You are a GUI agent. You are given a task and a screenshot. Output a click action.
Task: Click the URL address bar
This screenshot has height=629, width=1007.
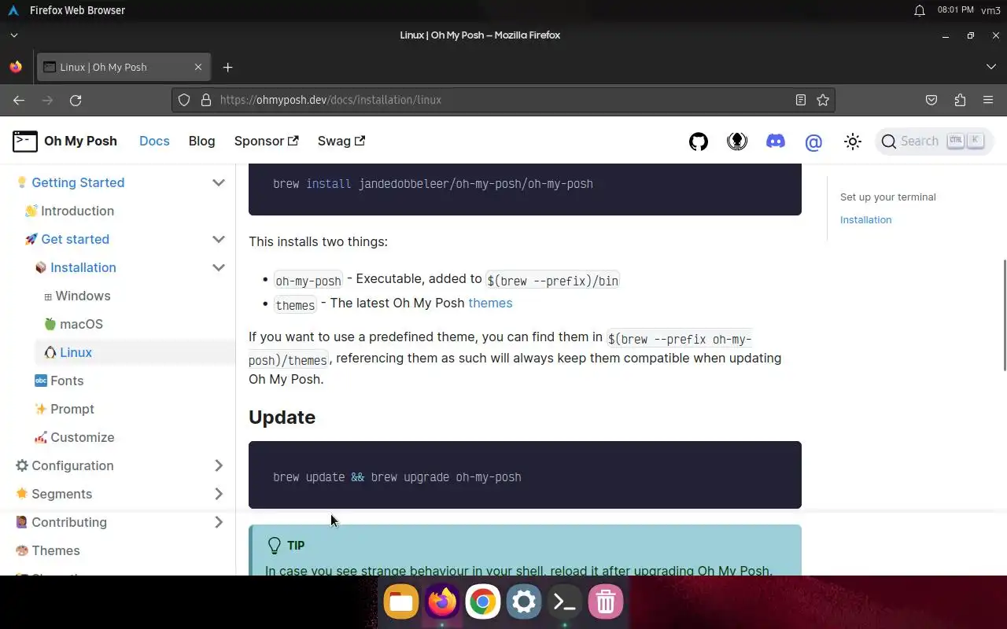pyautogui.click(x=503, y=100)
